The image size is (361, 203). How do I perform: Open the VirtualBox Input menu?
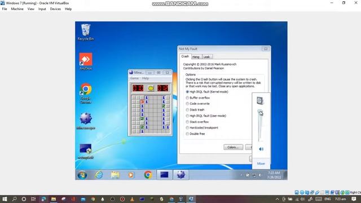42,9
